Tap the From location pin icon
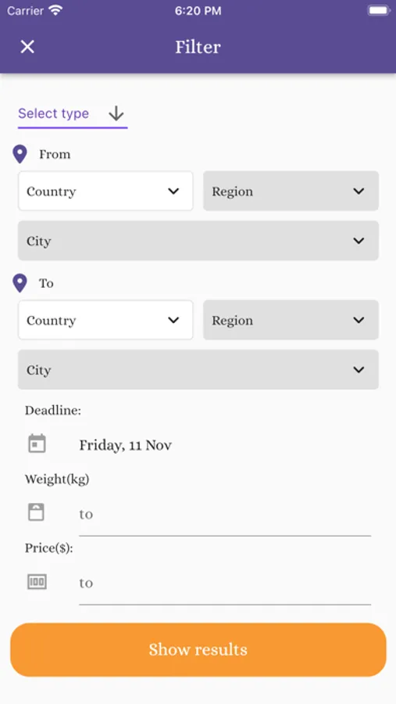The image size is (396, 704). tap(20, 154)
